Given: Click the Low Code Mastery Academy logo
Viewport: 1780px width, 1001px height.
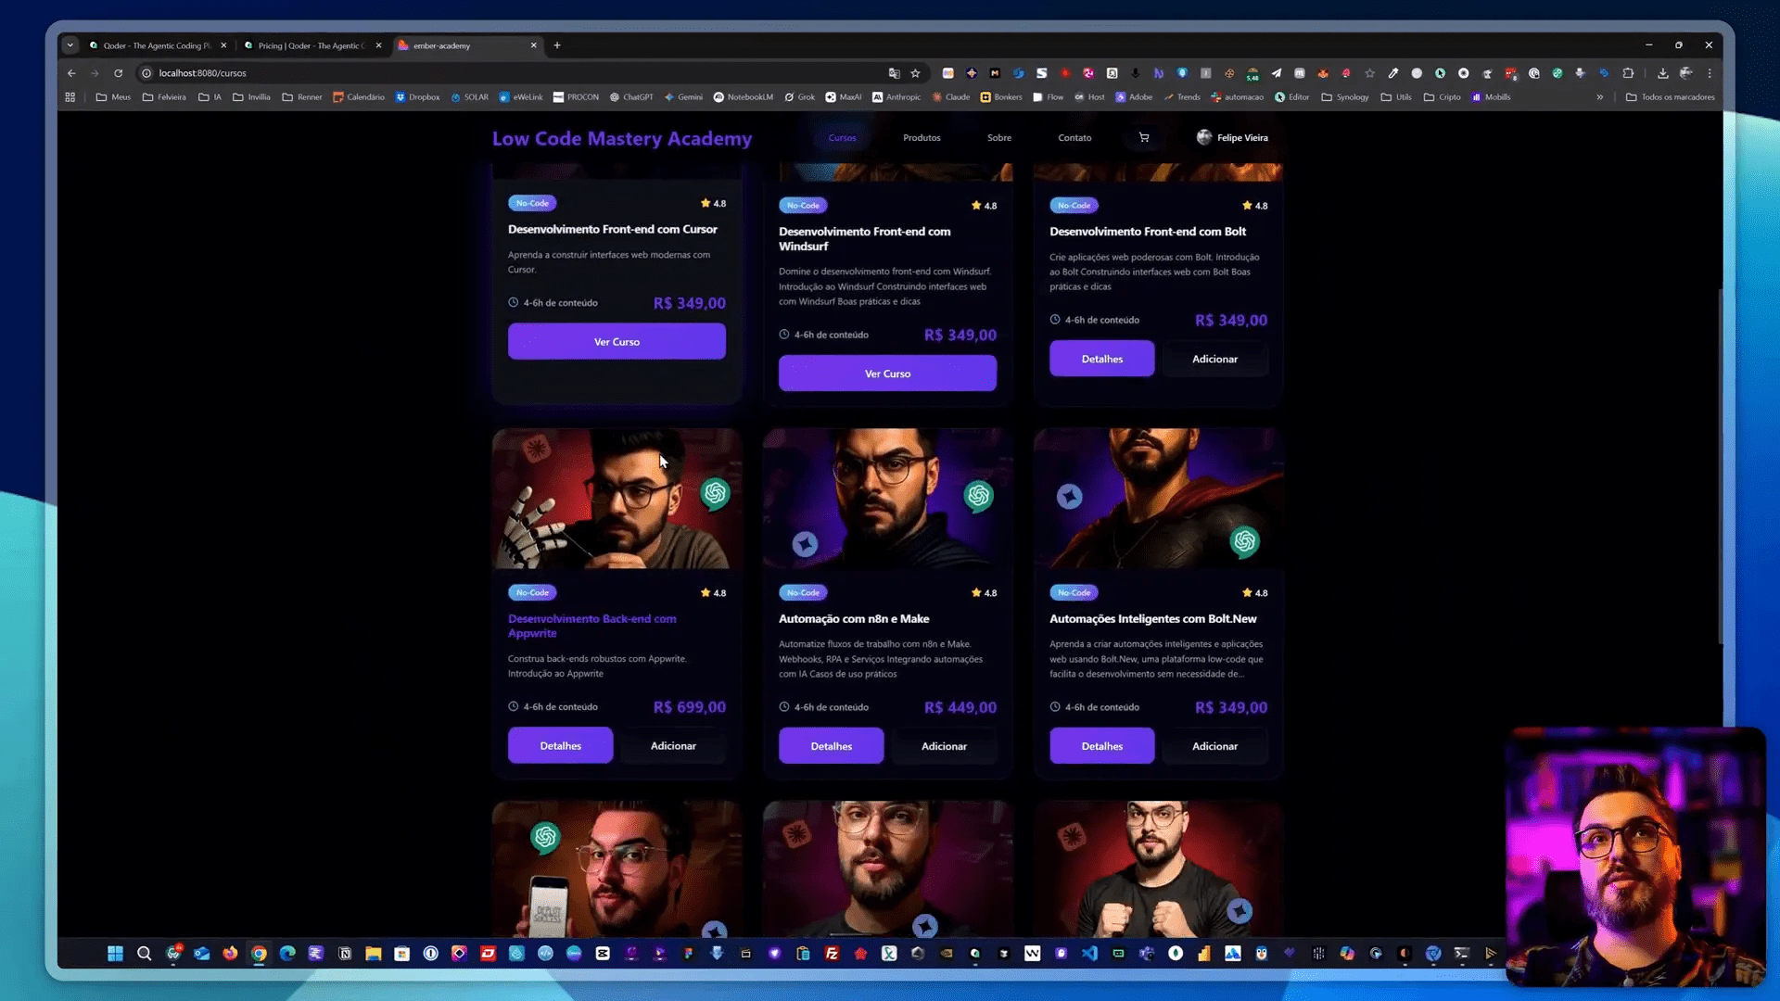Looking at the screenshot, I should pyautogui.click(x=622, y=138).
